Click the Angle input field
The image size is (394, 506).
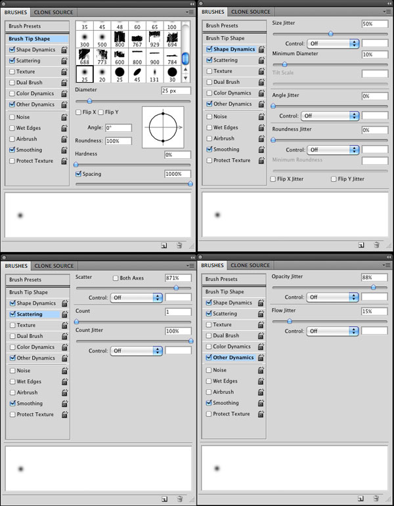pos(118,128)
